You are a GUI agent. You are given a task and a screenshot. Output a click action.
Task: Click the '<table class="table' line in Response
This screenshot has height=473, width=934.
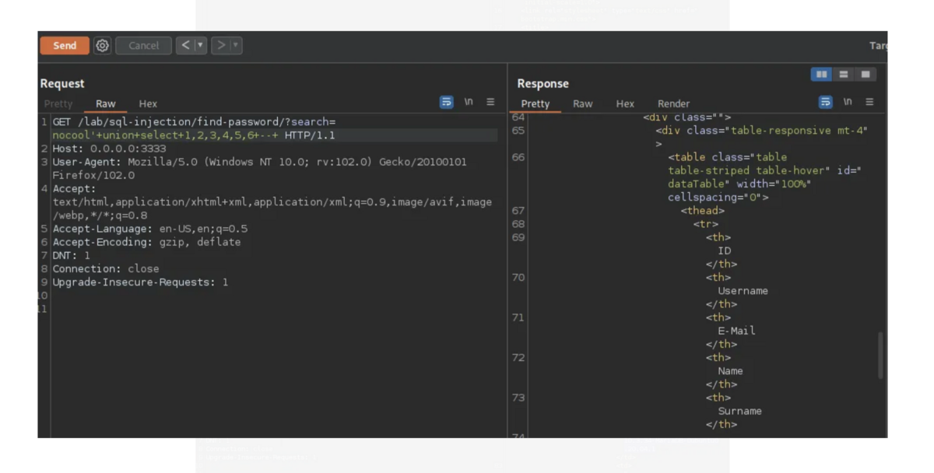click(727, 157)
